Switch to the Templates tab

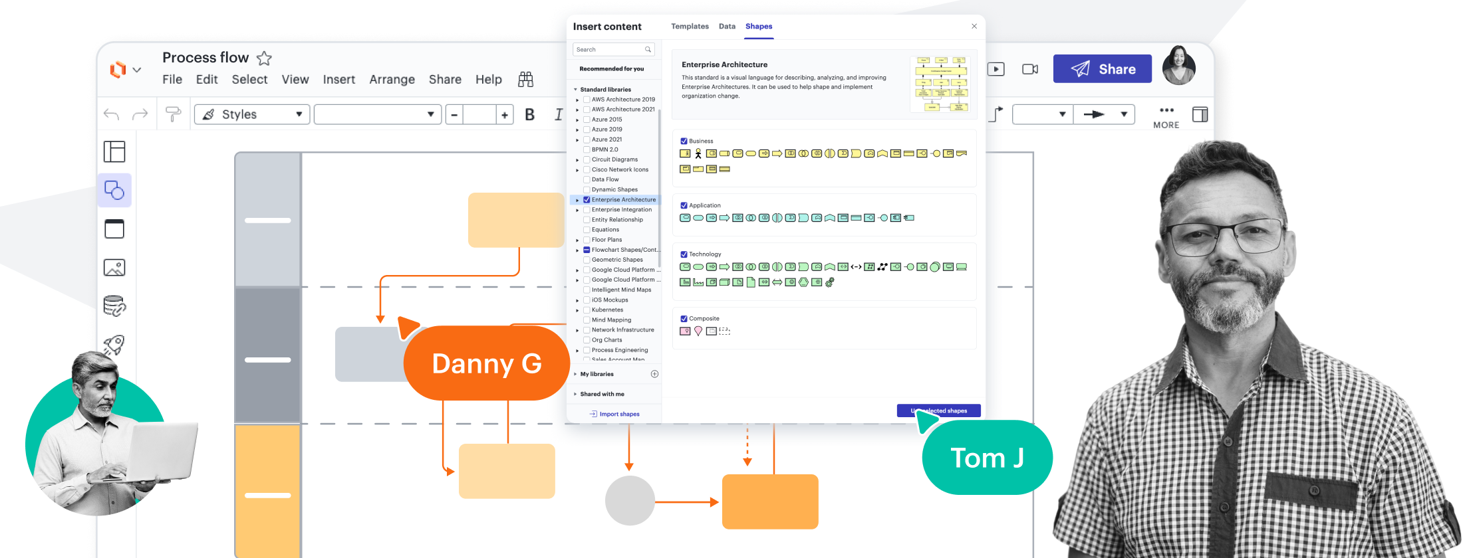690,27
